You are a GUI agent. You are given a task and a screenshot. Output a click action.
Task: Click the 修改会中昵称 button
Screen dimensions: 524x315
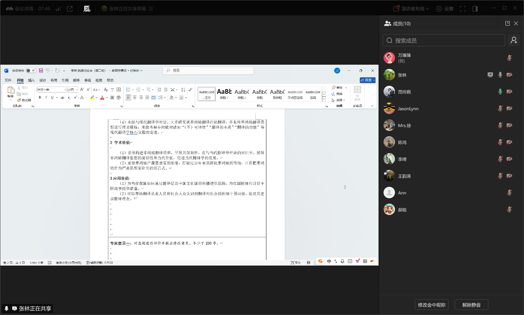pos(431,305)
